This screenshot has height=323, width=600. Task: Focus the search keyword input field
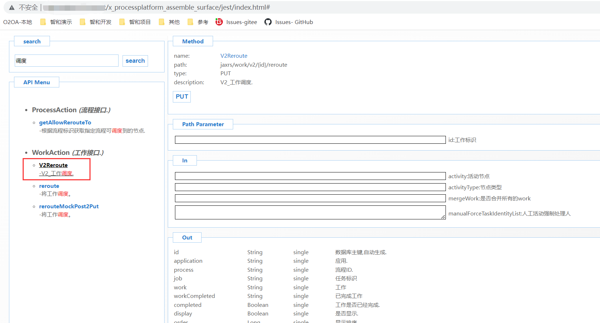(66, 61)
